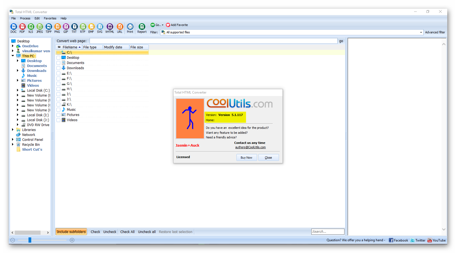Open the Twitter link icon
456x253 pixels.
point(412,240)
